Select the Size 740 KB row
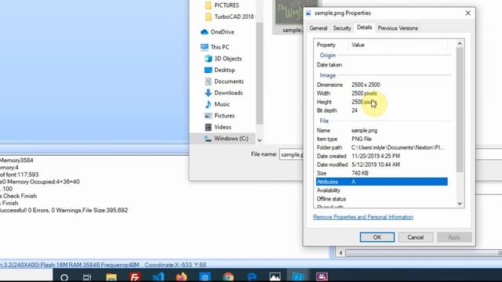The height and width of the screenshot is (282, 502). point(382,173)
